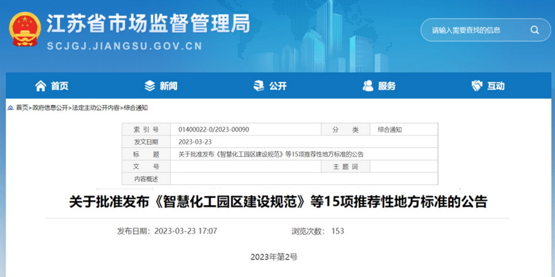Image resolution: width=555 pixels, height=277 pixels.
Task: Click the 2023年第2号 issue number text
Action: pos(274,256)
